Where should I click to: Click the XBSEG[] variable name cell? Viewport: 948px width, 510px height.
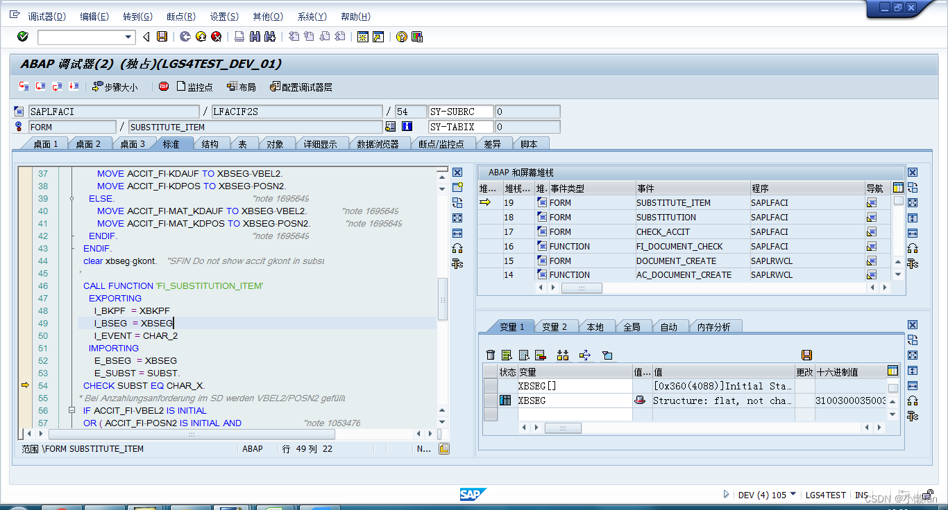[575, 386]
